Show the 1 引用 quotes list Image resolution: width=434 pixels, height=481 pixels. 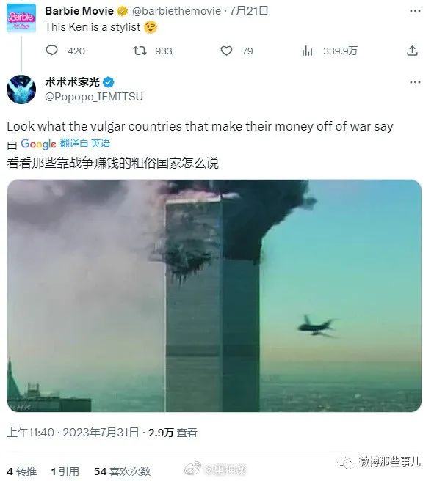click(x=65, y=471)
